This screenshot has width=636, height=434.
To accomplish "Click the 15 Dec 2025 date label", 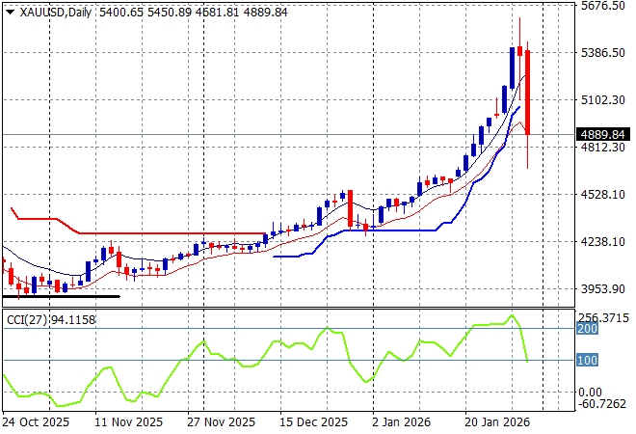I will pos(313,421).
